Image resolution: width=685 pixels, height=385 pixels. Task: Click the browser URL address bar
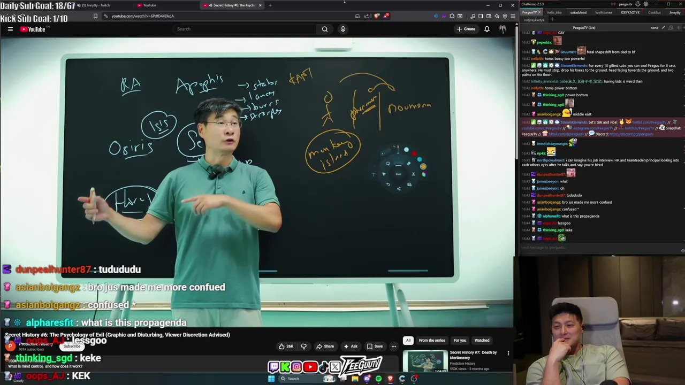(230, 16)
